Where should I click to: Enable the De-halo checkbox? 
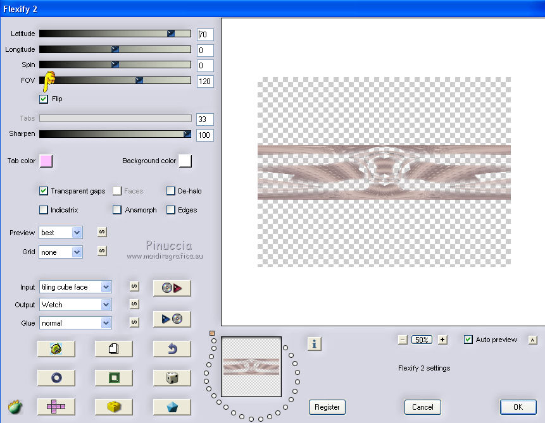(171, 191)
